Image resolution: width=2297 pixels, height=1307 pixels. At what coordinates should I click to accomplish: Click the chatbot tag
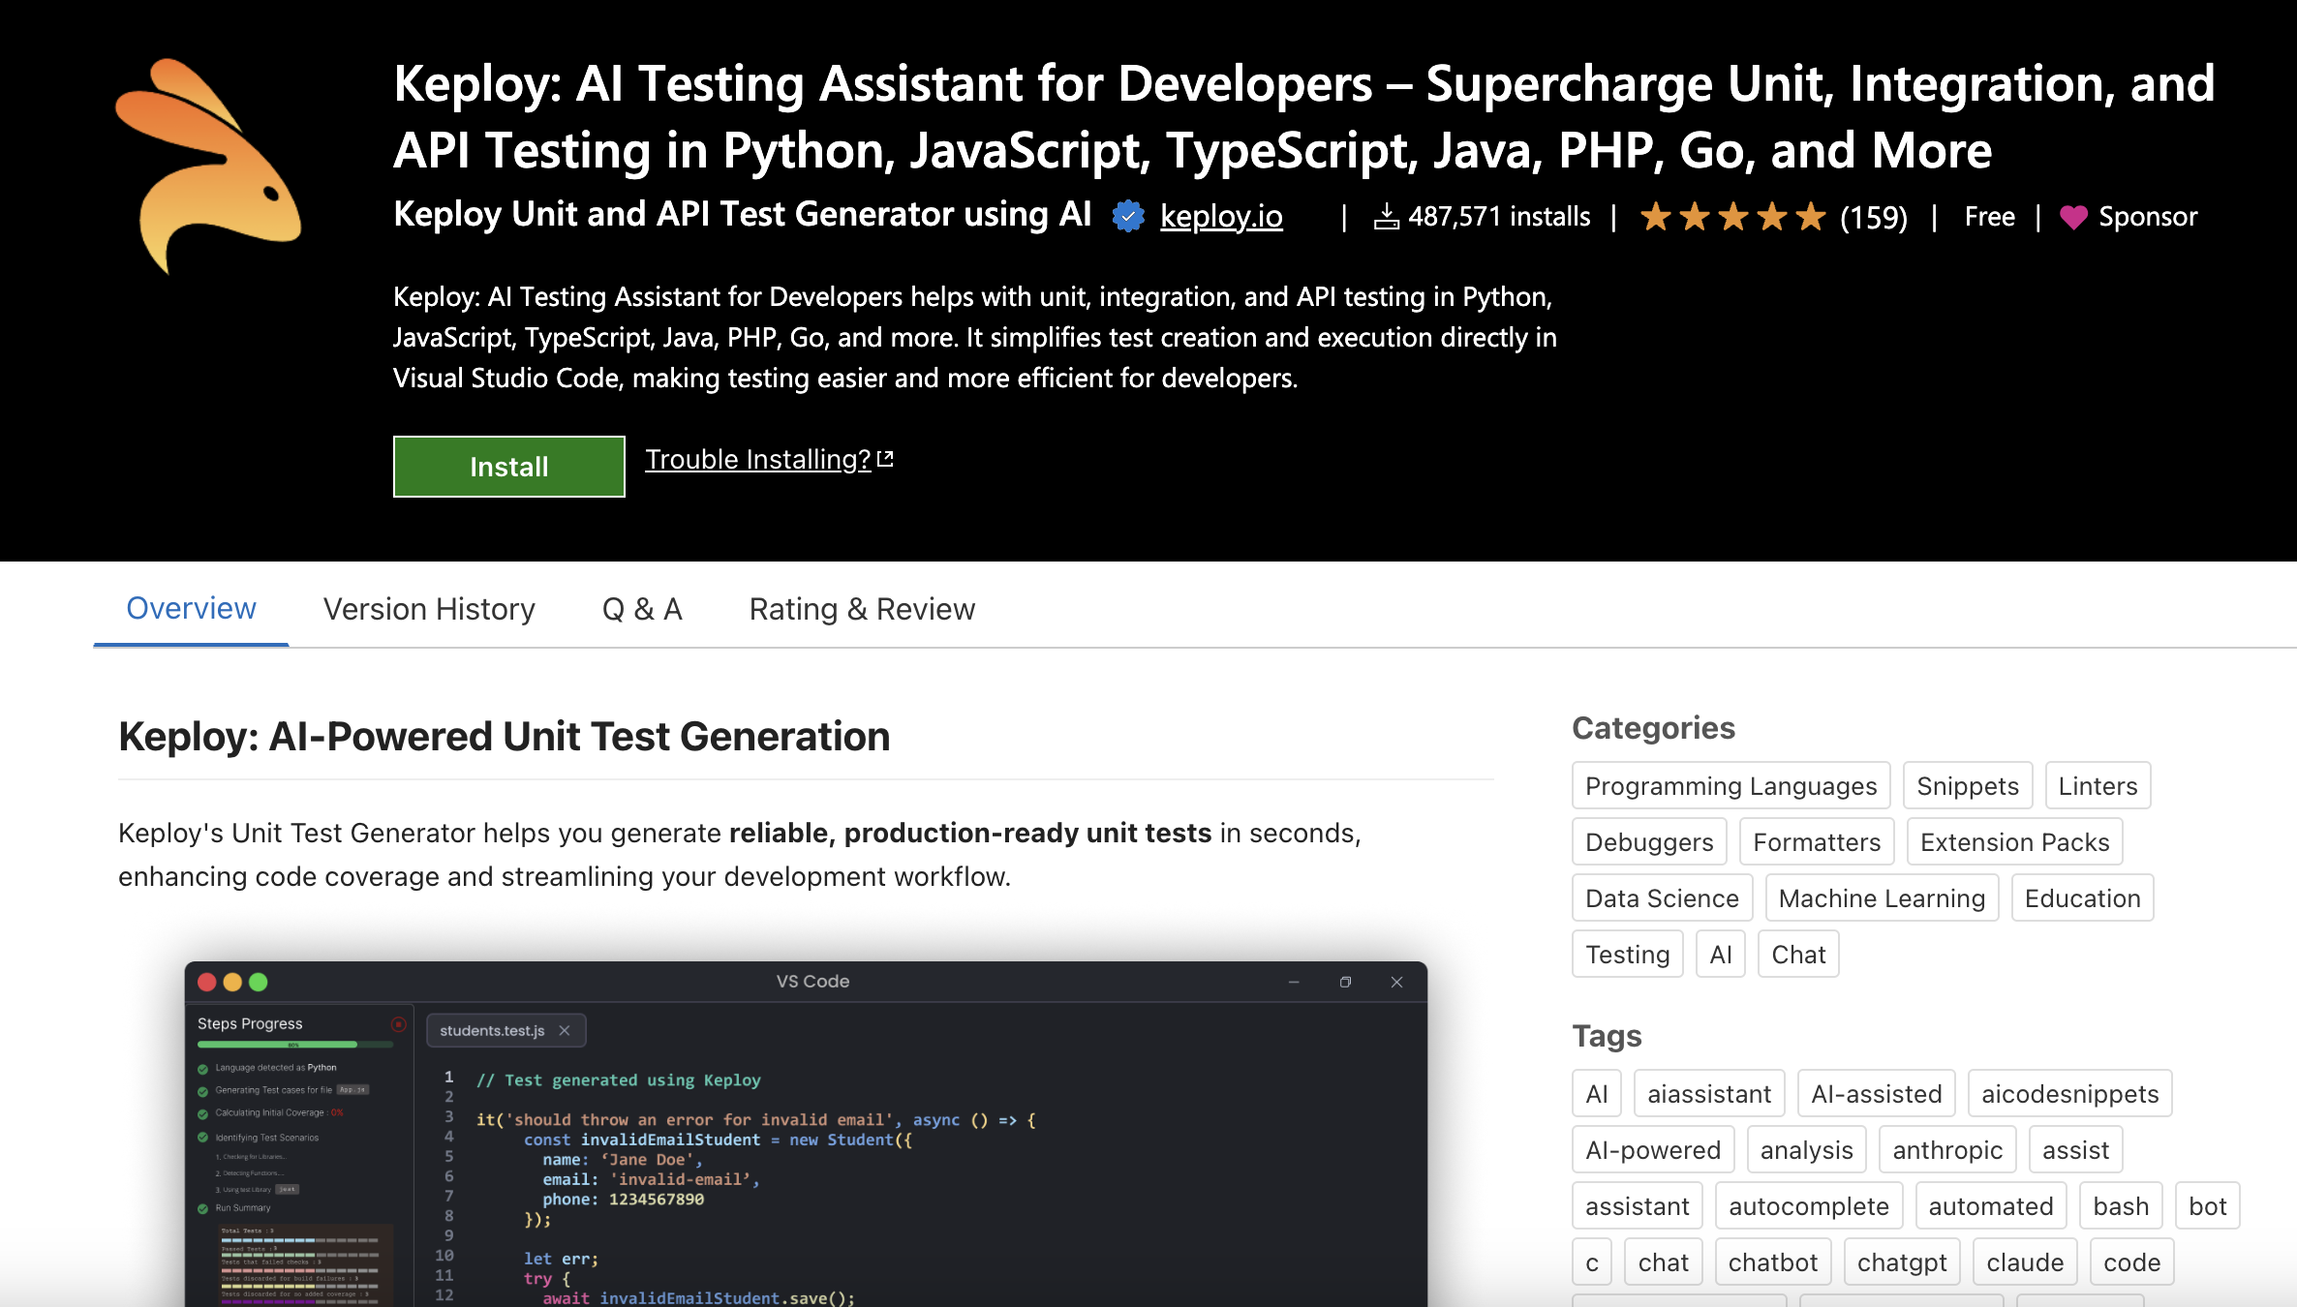click(x=1772, y=1262)
